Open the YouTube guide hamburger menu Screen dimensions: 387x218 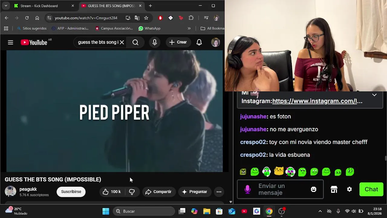coord(11,42)
